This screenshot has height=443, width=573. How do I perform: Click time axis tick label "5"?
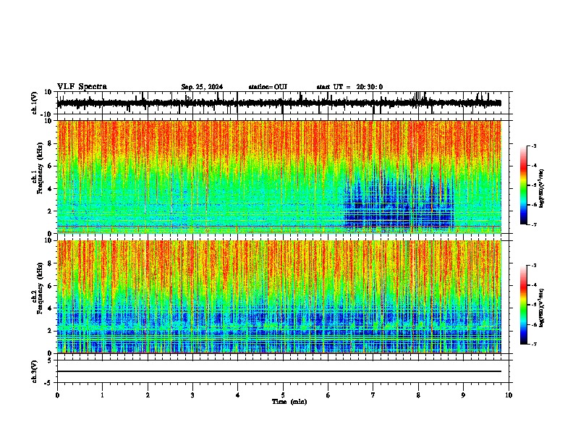(x=283, y=395)
